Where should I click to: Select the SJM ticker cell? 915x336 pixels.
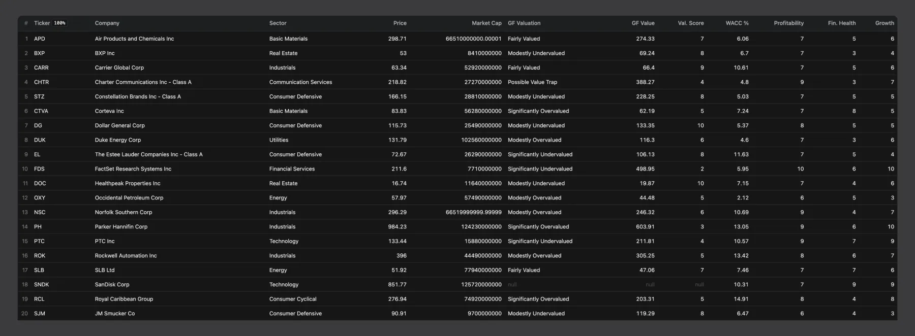[40, 314]
